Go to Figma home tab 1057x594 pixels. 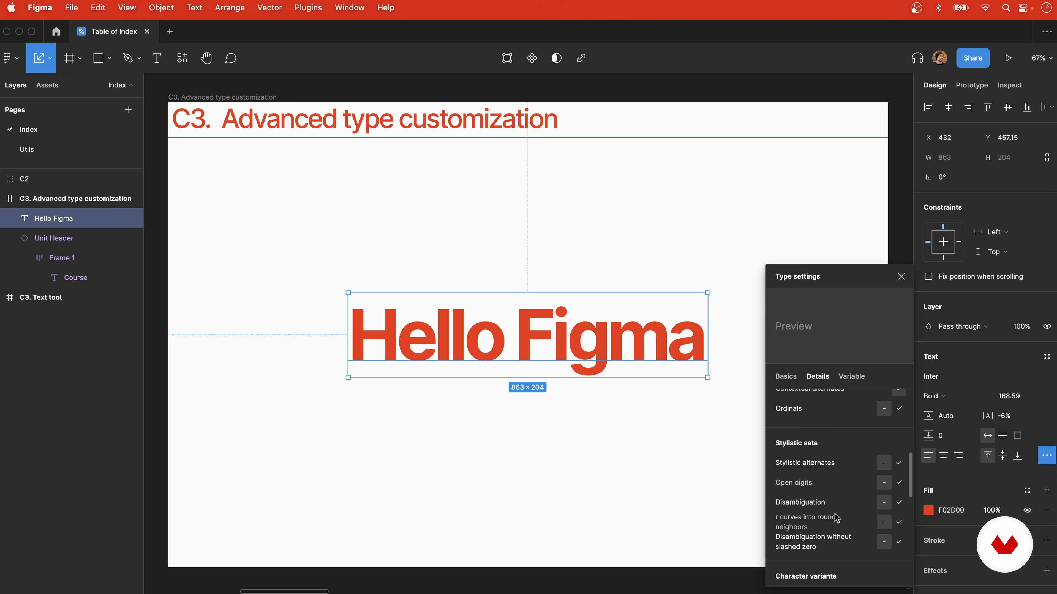click(56, 32)
